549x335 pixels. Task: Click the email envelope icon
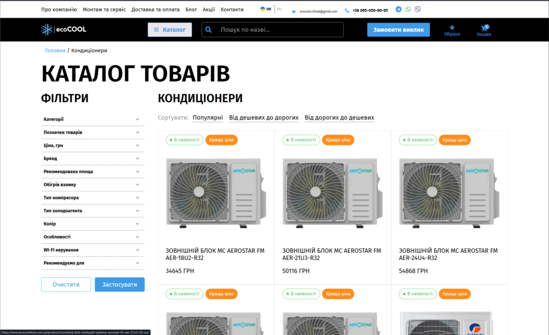tap(294, 12)
